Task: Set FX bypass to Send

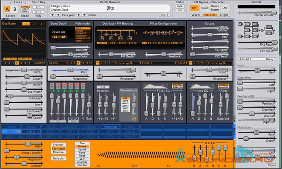Action: tap(205, 8)
